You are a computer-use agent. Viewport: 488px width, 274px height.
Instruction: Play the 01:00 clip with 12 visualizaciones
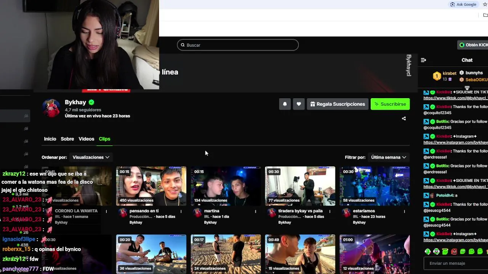pos(374,254)
